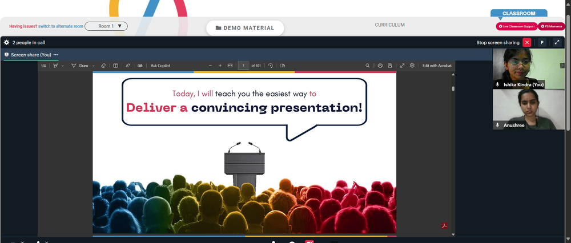This screenshot has height=243, width=571.
Task: Open call settings gear icon
Action: click(6, 43)
